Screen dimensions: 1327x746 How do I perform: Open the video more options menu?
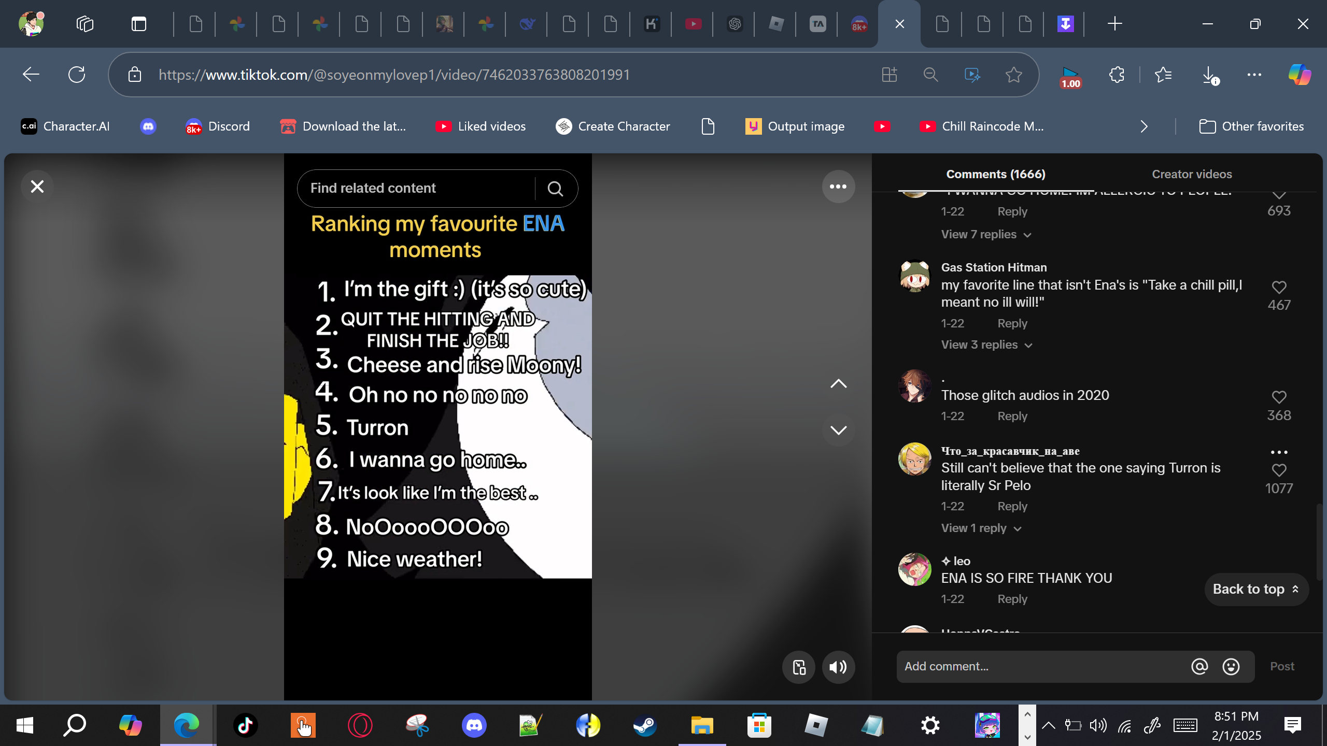(x=838, y=187)
